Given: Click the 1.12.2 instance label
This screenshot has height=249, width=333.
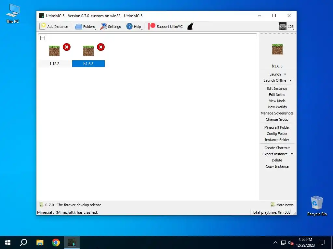Looking at the screenshot, I should coord(54,64).
